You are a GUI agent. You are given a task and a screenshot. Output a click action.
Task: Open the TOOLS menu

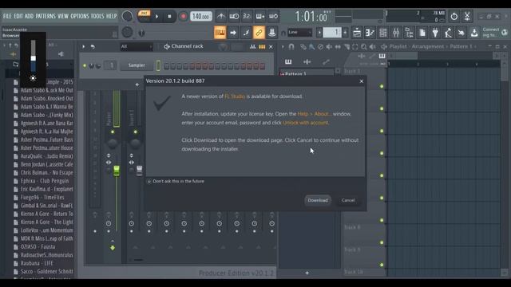click(97, 16)
